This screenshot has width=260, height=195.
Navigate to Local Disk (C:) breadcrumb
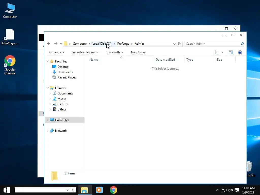tap(102, 44)
